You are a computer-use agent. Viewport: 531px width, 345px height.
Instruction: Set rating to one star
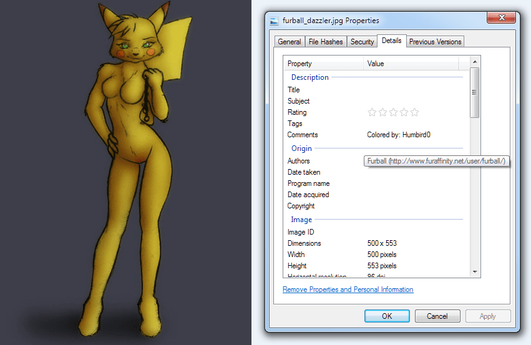pyautogui.click(x=373, y=112)
